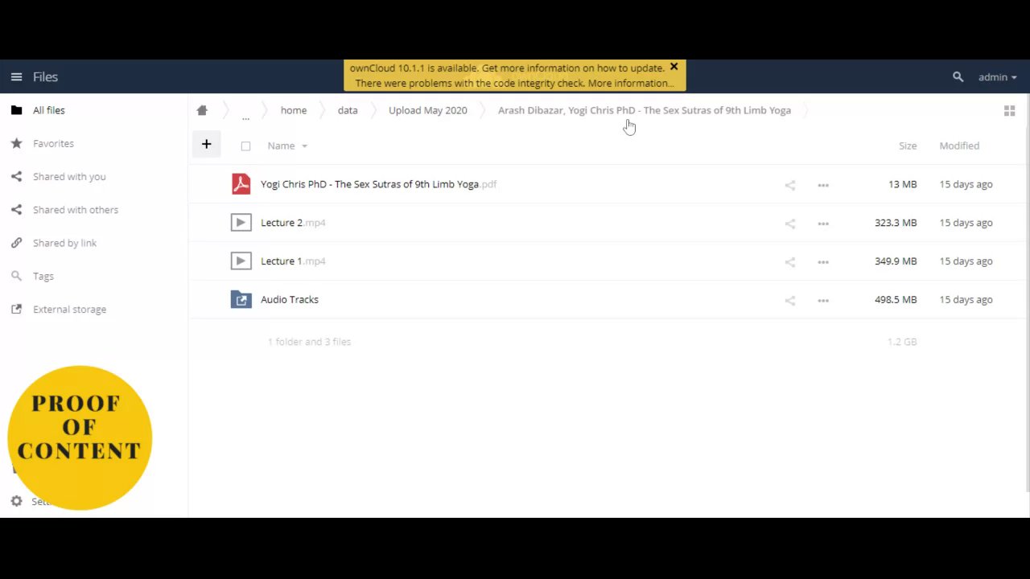This screenshot has height=579, width=1030.
Task: Click the video icon for Lecture 1
Action: (241, 261)
